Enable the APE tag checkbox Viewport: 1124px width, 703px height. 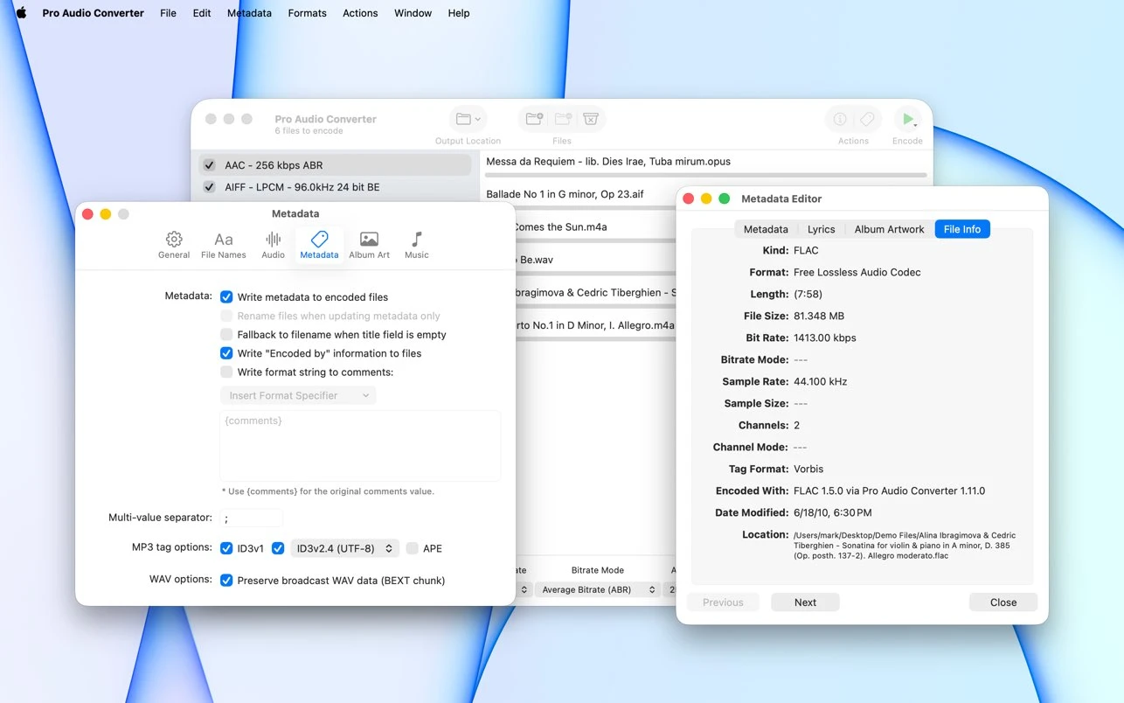point(412,548)
